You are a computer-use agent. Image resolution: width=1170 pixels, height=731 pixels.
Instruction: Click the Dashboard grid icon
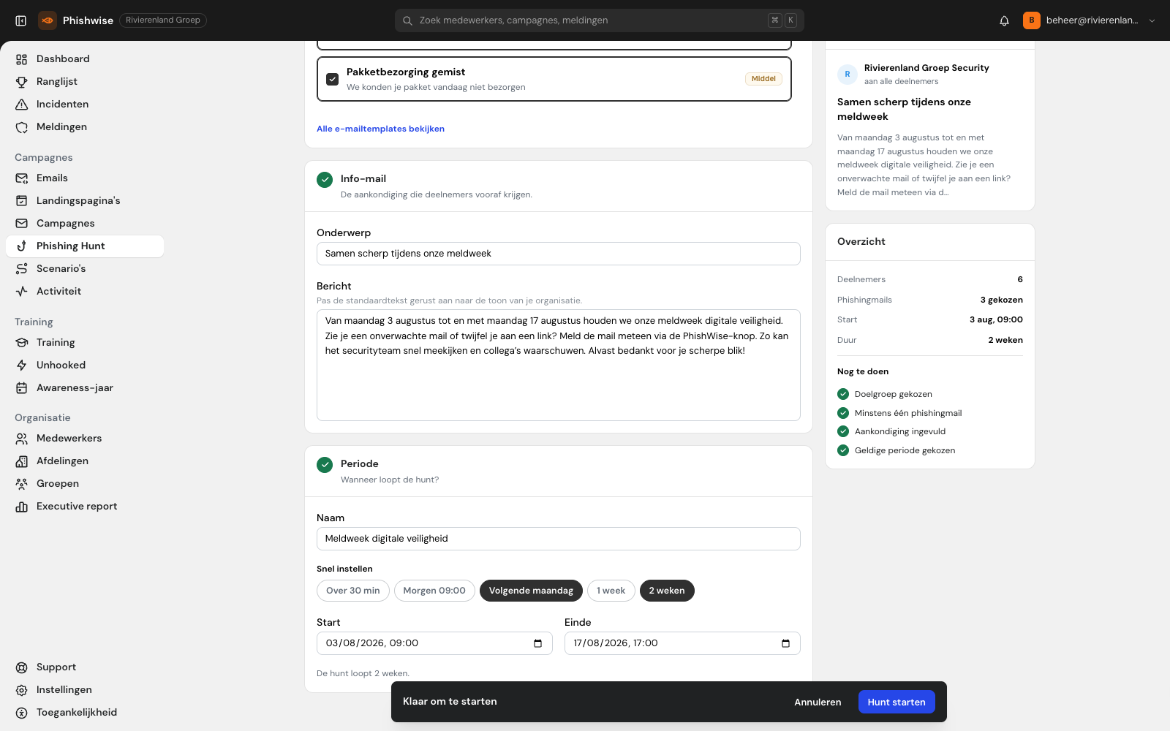(x=22, y=59)
